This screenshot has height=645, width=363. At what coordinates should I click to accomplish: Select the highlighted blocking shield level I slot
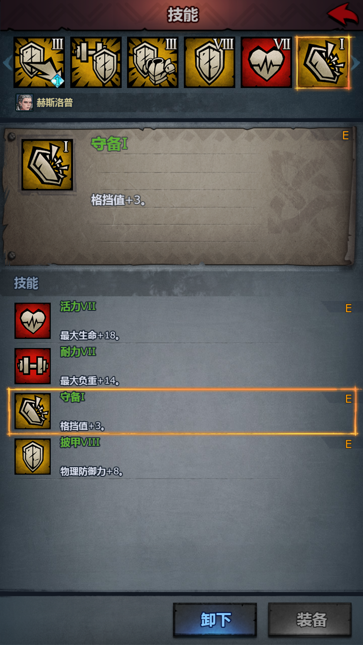coord(323,62)
